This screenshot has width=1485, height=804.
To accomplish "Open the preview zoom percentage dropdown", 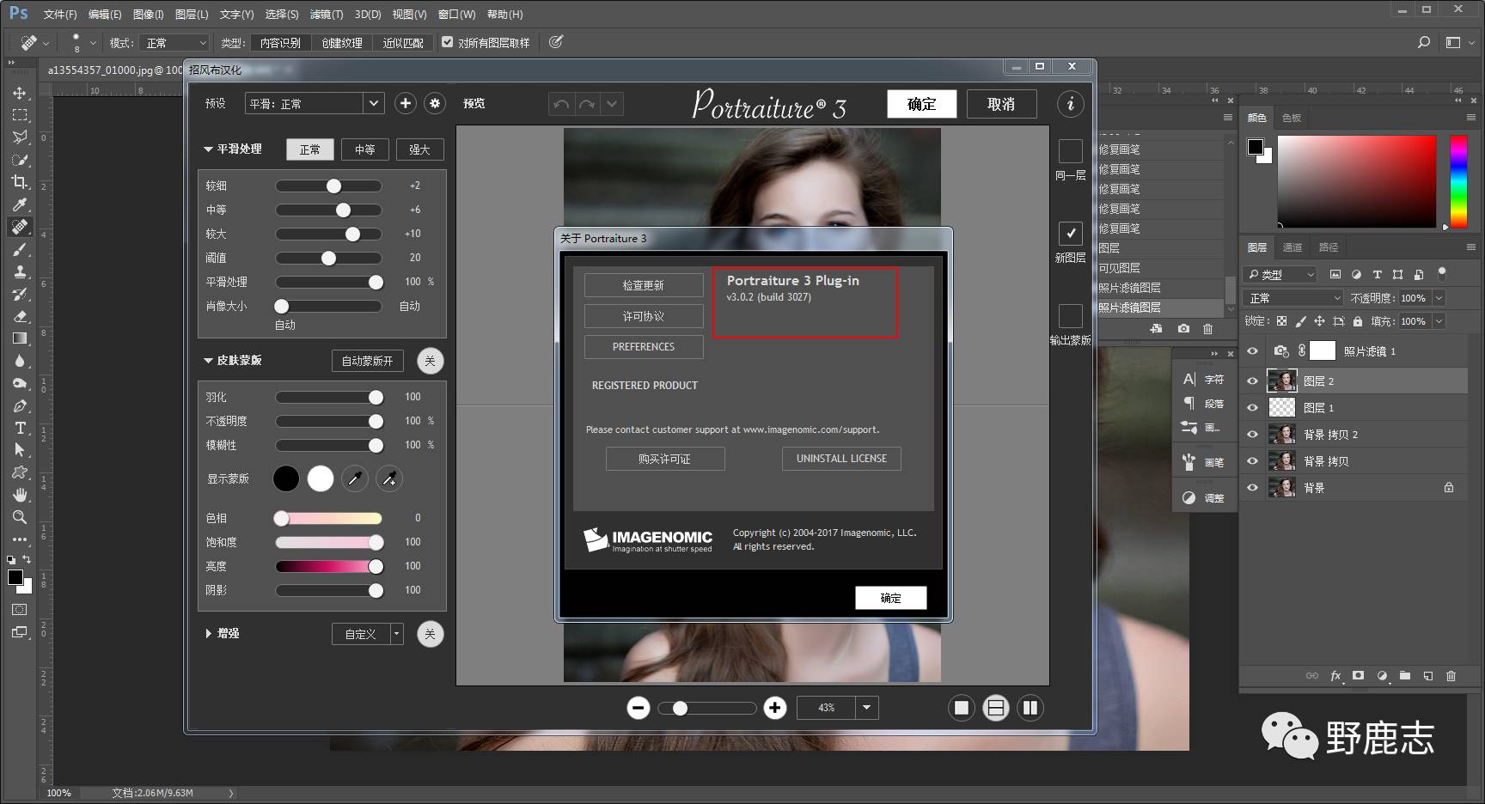I will coord(866,708).
